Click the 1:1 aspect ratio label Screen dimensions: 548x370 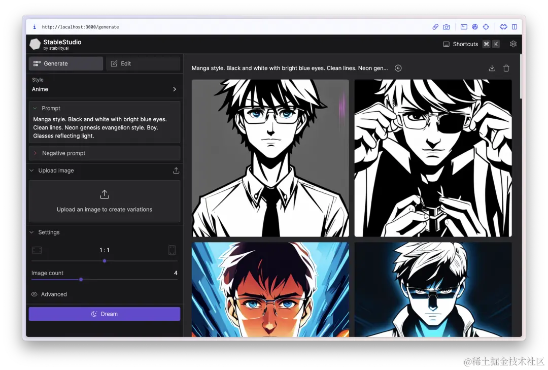(105, 250)
